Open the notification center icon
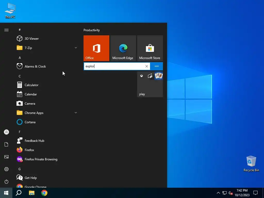The height and width of the screenshot is (198, 264). click(255, 193)
